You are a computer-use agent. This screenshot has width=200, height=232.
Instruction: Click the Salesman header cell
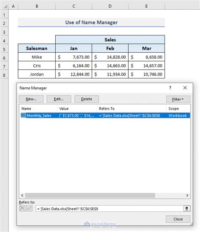[x=37, y=48]
